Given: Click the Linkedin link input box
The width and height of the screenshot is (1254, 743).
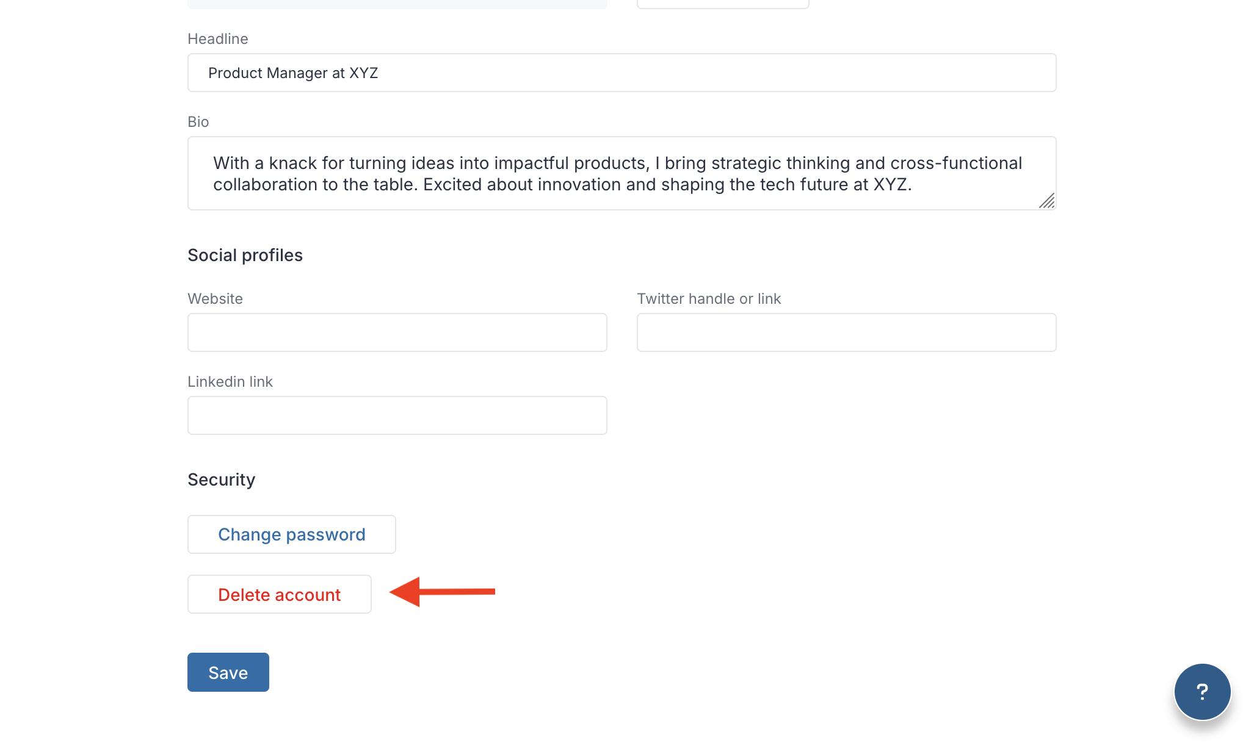Looking at the screenshot, I should click(397, 415).
